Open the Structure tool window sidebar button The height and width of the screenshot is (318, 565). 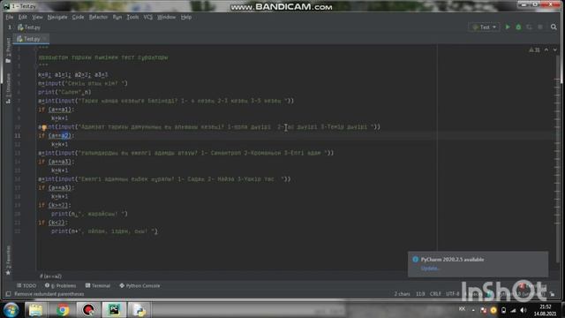click(8, 88)
